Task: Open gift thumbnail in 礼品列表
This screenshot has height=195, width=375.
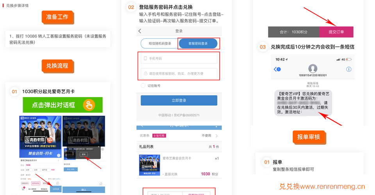Action: tap(150, 165)
